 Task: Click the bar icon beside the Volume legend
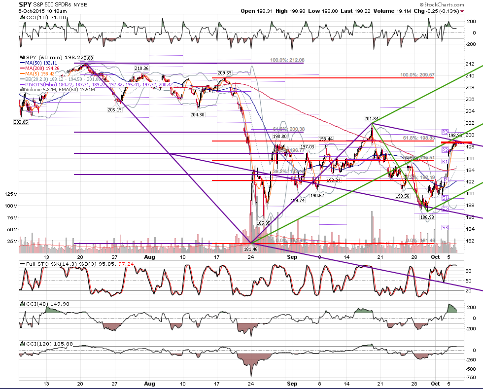(22, 90)
